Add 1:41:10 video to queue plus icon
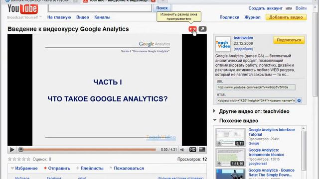Image resolution: width=319 pixels, height=179 pixels. click(x=219, y=164)
